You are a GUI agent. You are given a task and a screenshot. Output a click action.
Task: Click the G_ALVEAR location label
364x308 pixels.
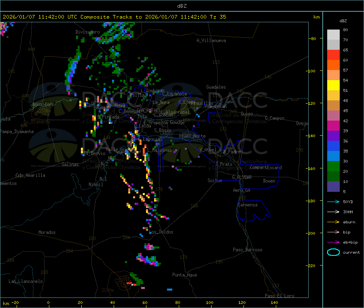(242, 177)
